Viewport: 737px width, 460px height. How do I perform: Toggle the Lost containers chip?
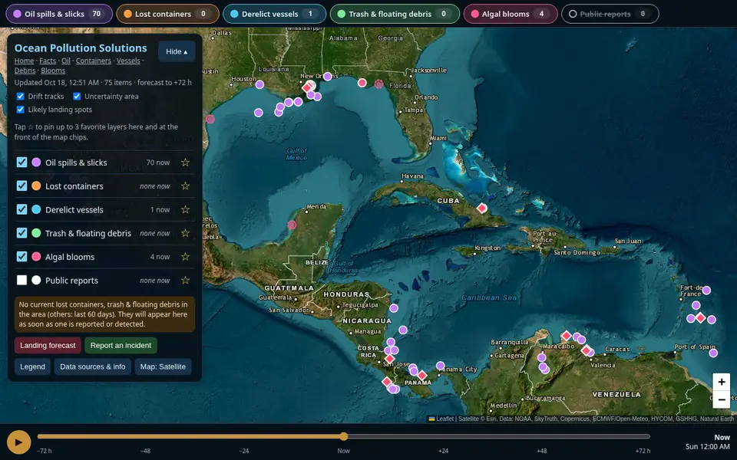[168, 14]
